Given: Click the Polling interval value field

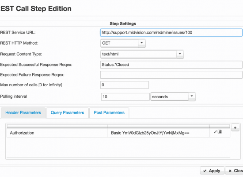Looking at the screenshot, I should (x=125, y=97).
